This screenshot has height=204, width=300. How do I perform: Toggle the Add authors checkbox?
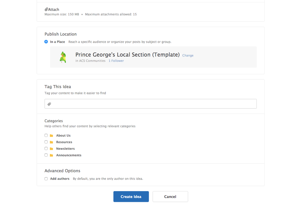tap(46, 179)
